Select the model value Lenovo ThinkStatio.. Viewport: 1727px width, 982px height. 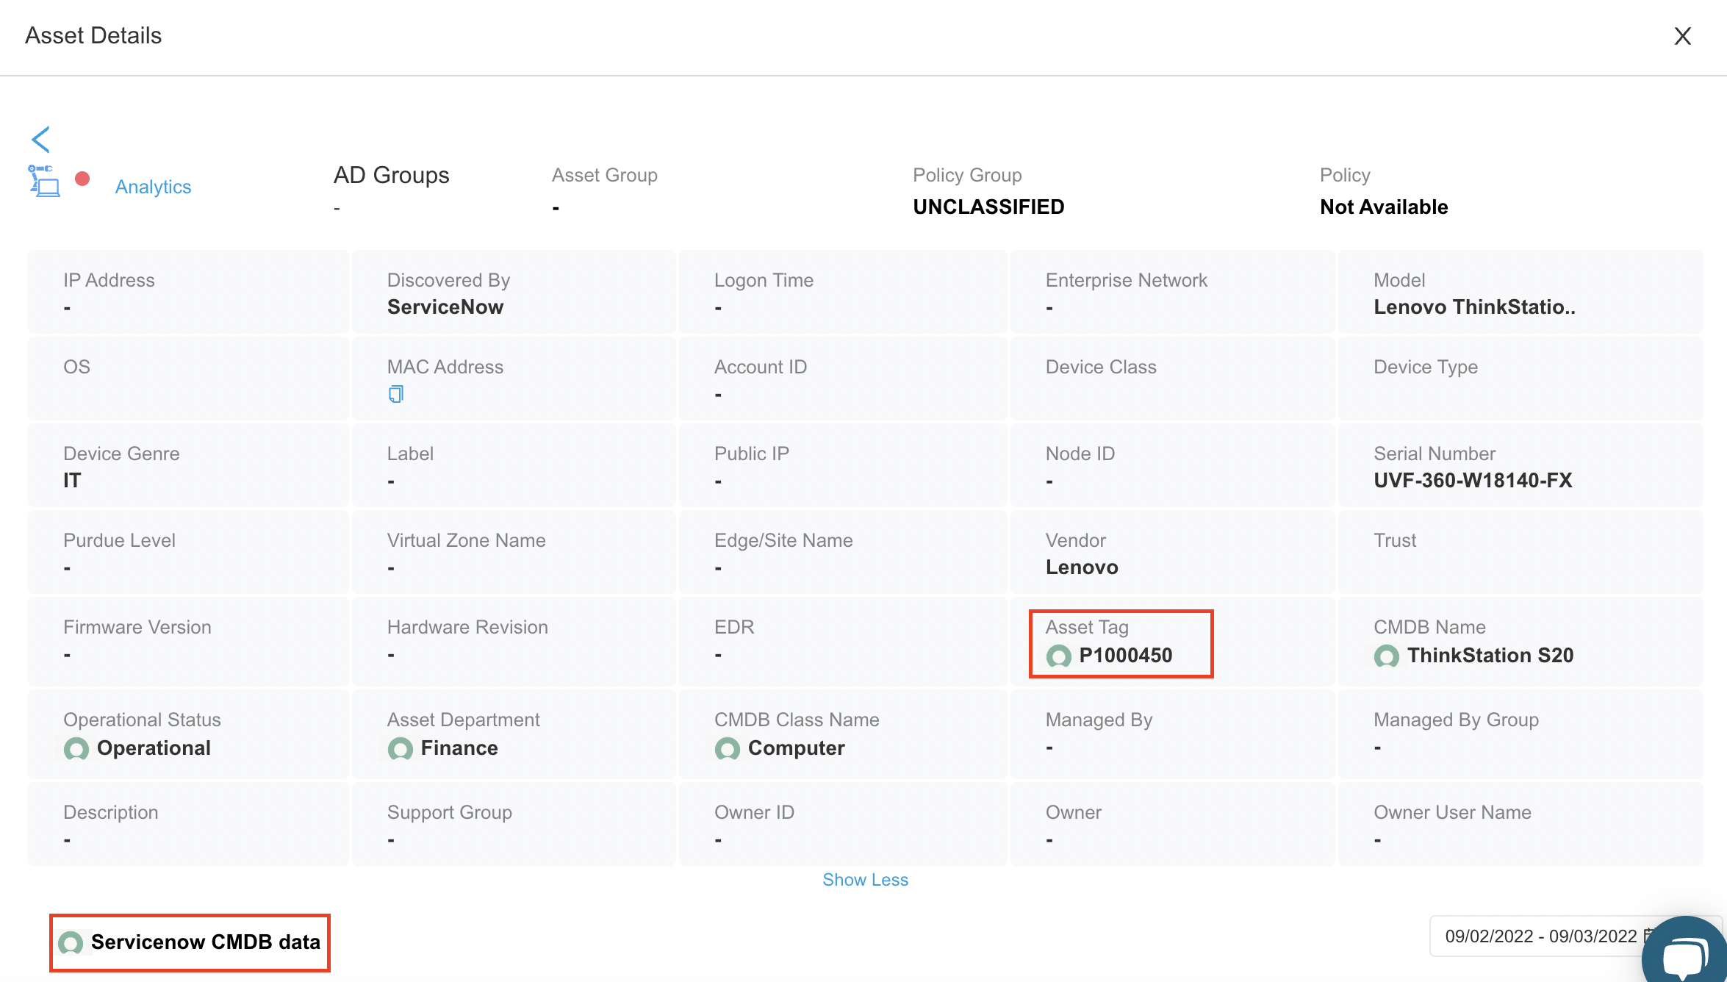point(1474,307)
